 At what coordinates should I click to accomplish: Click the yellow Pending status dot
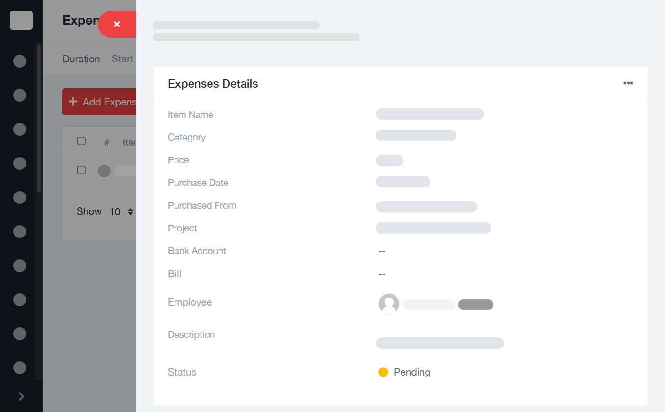(383, 372)
